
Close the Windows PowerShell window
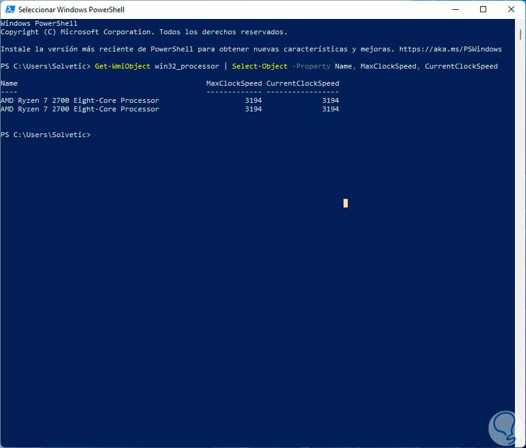[511, 9]
